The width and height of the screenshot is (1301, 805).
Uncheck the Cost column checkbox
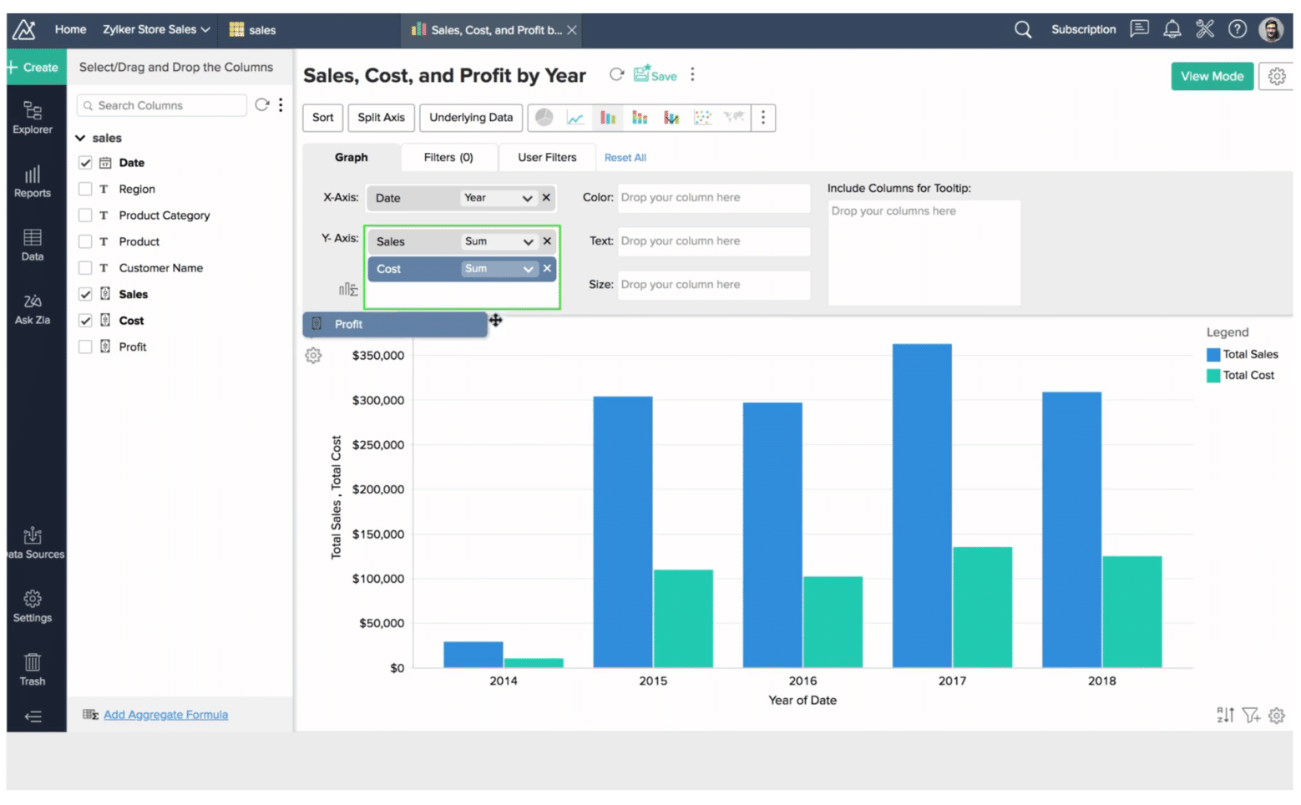coord(85,321)
